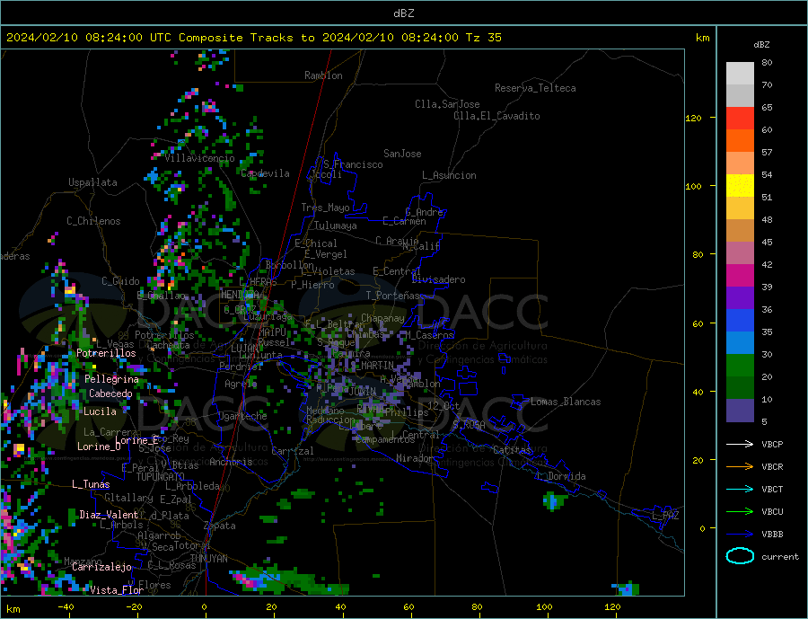This screenshot has height=619, width=808.
Task: Click the Diaz_Valent label
Action: (x=109, y=515)
